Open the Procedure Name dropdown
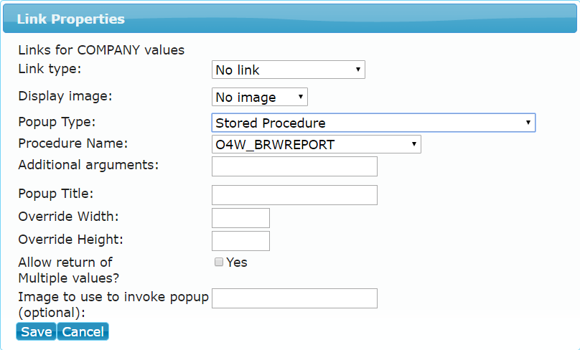The width and height of the screenshot is (580, 350). coord(317,144)
